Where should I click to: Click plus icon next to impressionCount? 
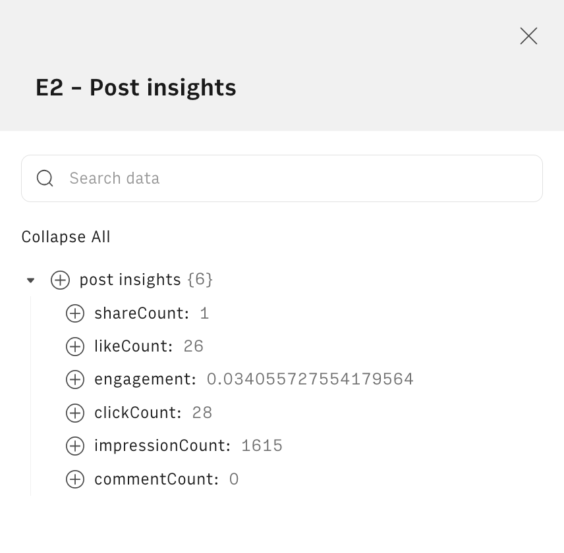click(75, 446)
